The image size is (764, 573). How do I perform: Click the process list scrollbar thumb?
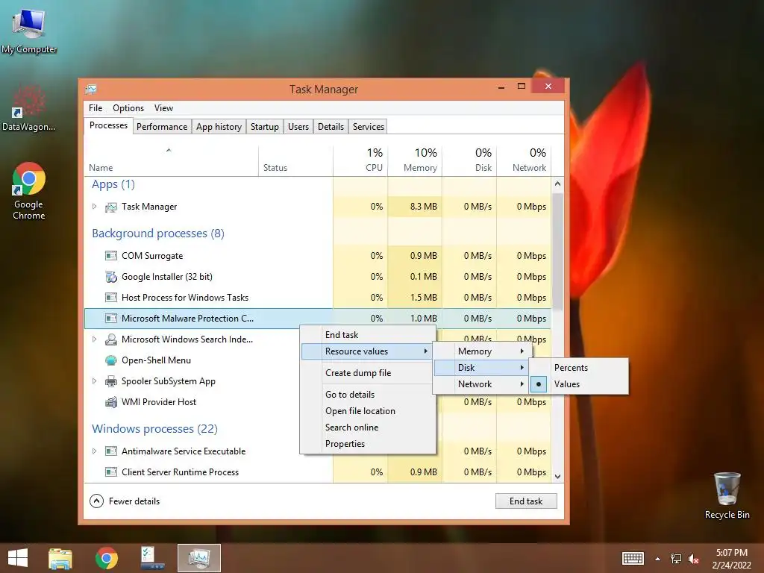557,250
